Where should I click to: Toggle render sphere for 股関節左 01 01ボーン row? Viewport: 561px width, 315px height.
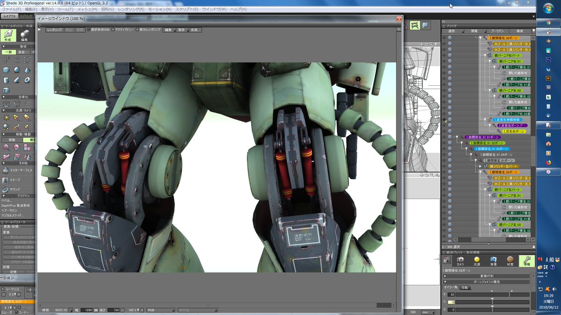tap(450, 137)
